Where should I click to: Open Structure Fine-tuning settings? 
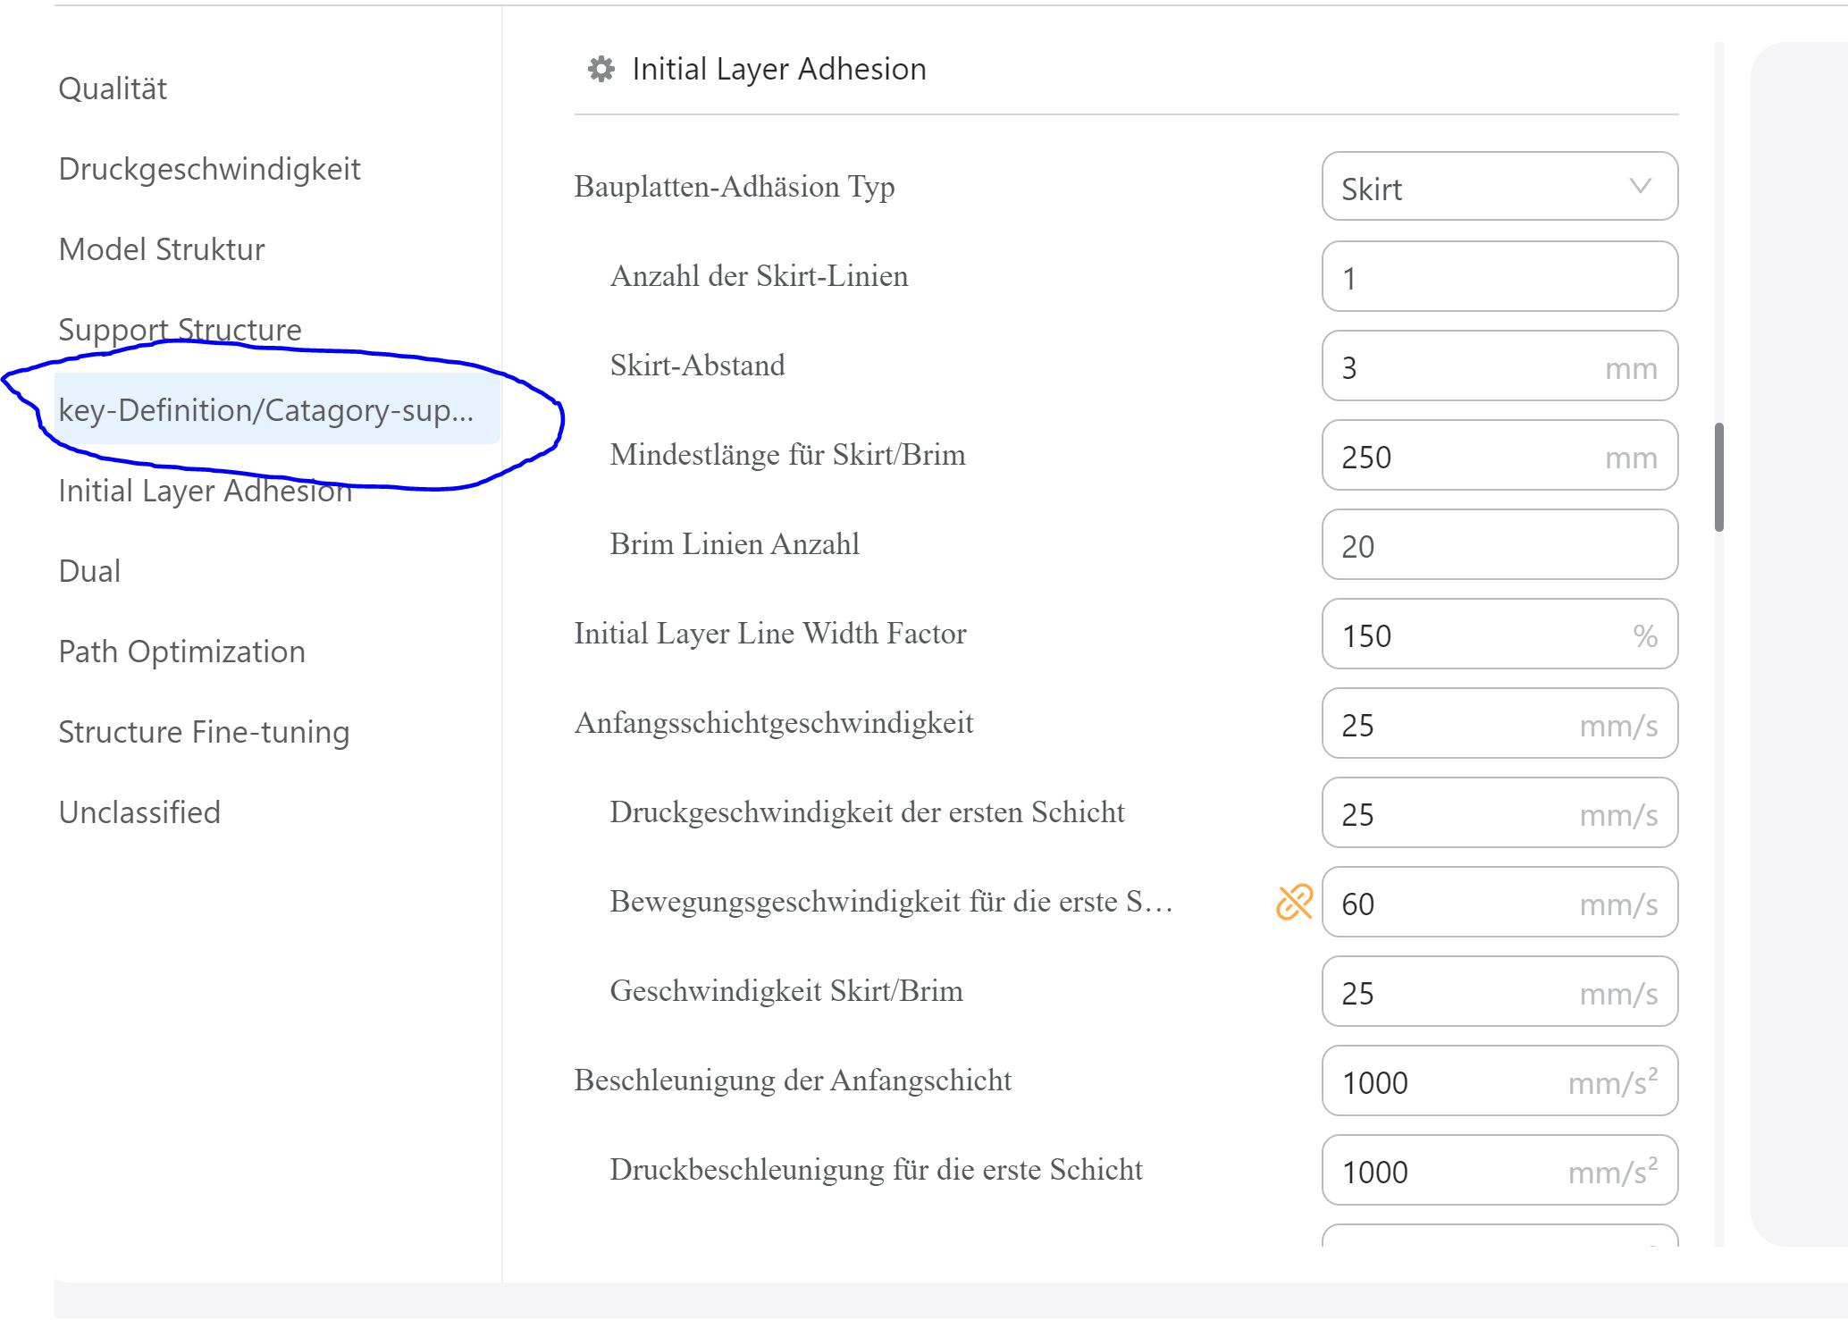203,731
